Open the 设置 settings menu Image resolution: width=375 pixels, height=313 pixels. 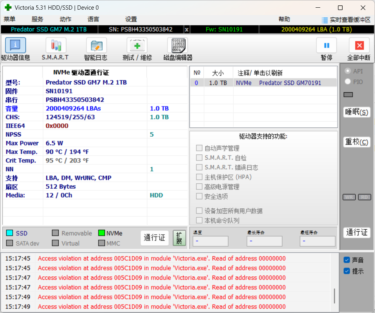[x=131, y=19]
